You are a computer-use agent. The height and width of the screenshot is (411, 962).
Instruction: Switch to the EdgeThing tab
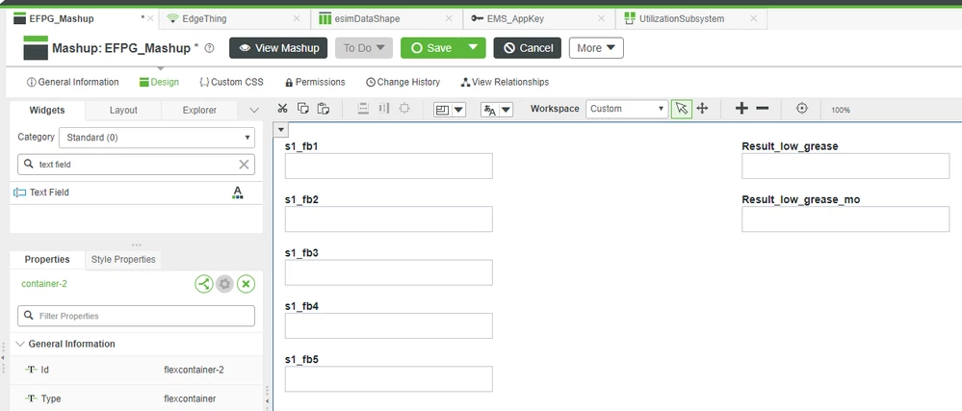click(x=204, y=18)
